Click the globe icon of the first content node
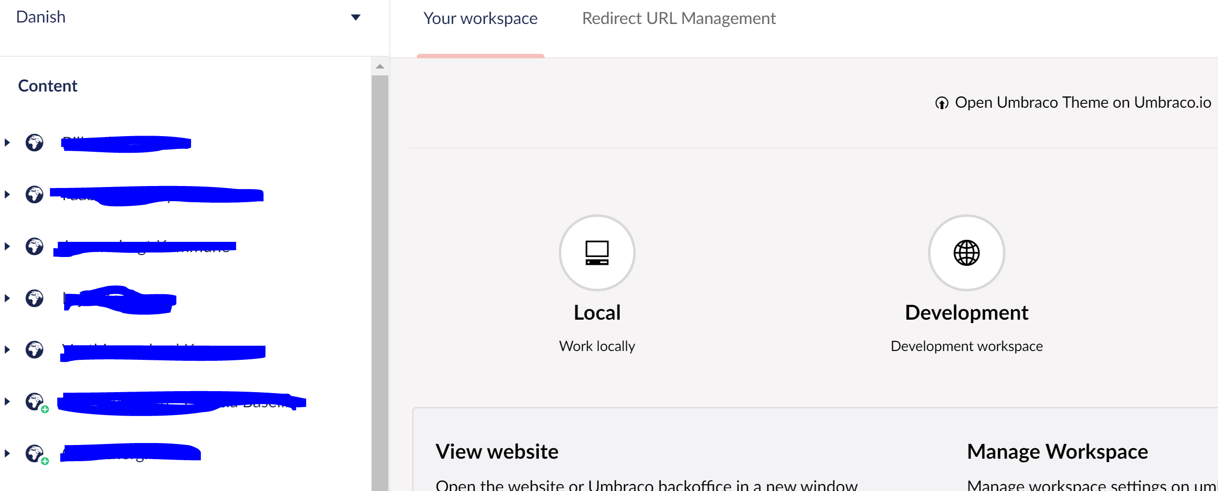The width and height of the screenshot is (1218, 491). (34, 142)
